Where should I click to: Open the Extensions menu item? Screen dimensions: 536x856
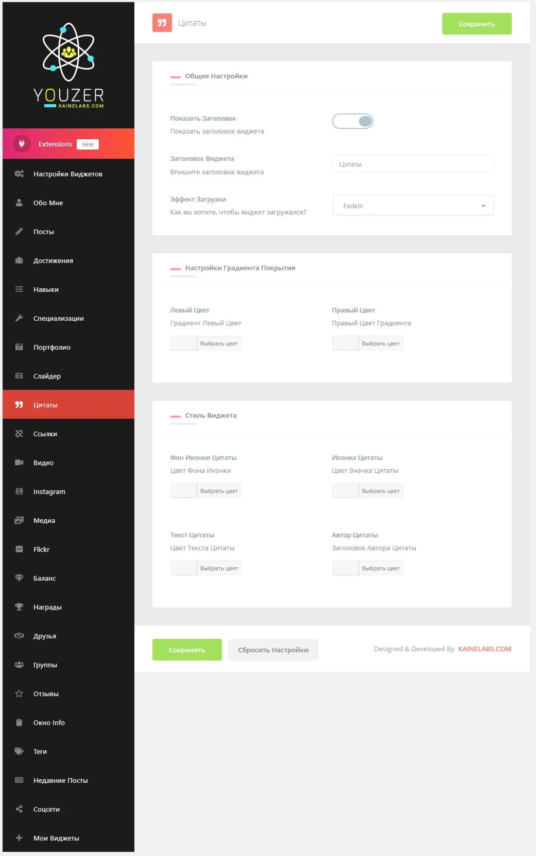tap(68, 144)
